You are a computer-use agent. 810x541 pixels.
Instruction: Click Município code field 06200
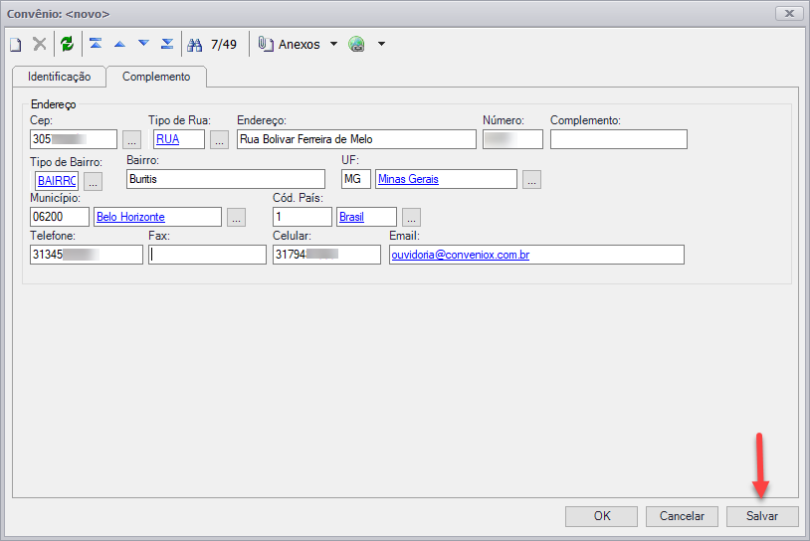[x=60, y=217]
